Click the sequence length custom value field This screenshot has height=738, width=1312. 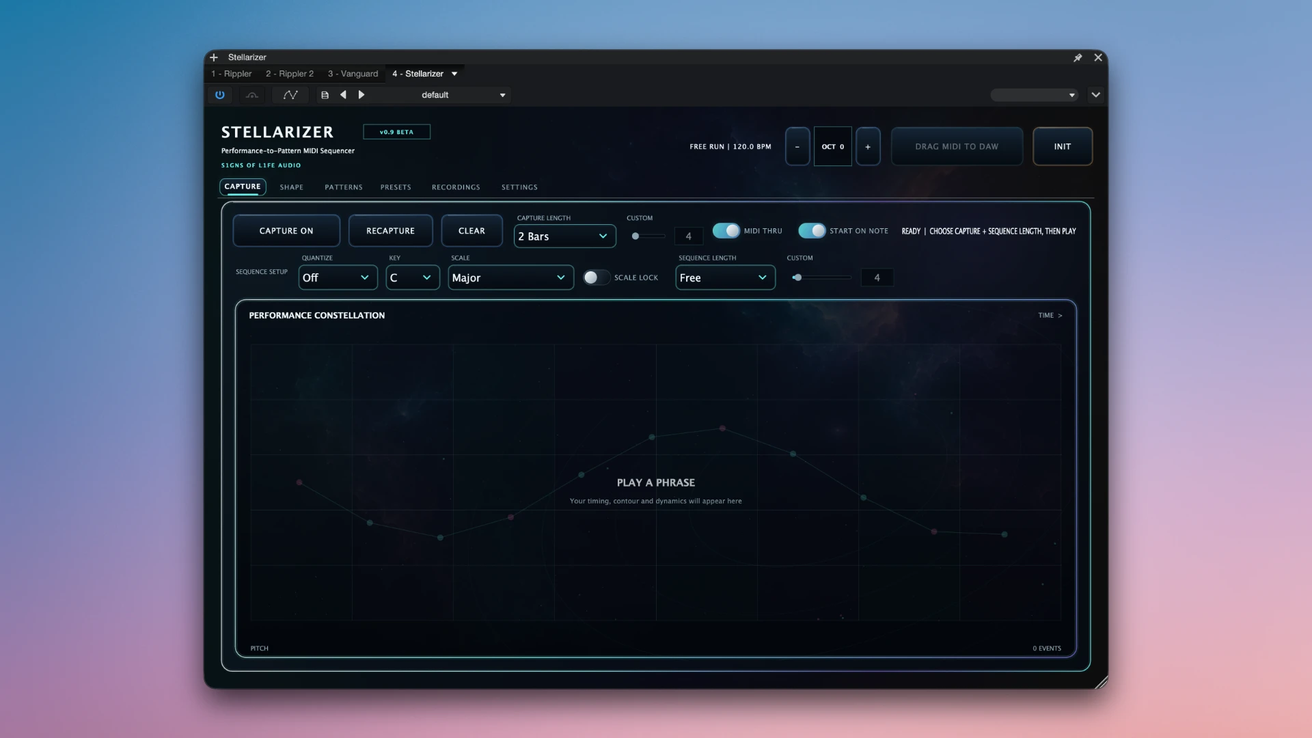[x=877, y=277]
